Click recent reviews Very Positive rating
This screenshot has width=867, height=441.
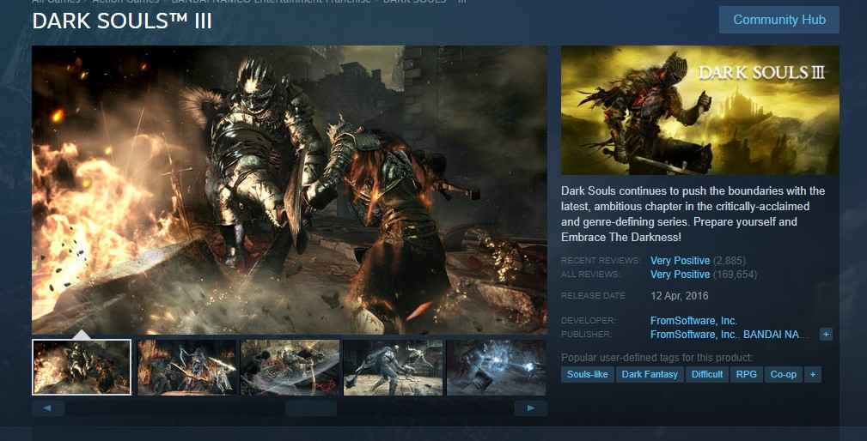pyautogui.click(x=680, y=261)
